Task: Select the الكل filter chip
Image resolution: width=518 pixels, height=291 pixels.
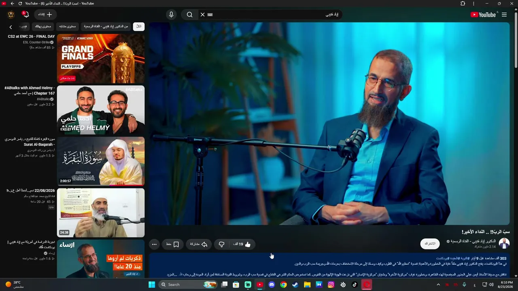Action: [x=139, y=26]
